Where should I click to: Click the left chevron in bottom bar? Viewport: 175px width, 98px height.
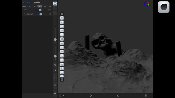tap(60, 96)
